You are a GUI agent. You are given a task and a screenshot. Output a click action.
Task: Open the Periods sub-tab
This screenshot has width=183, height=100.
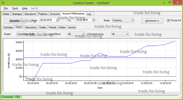52,27
